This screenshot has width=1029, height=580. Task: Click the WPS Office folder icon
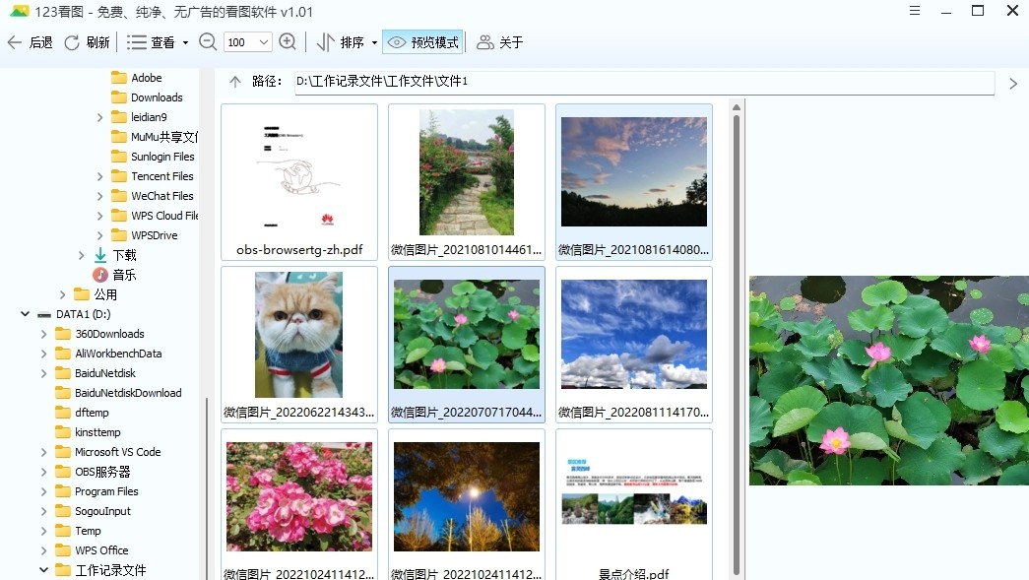63,549
